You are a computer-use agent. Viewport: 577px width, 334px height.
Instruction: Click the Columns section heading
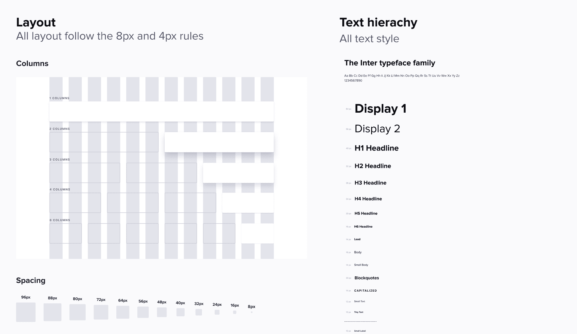click(x=32, y=63)
